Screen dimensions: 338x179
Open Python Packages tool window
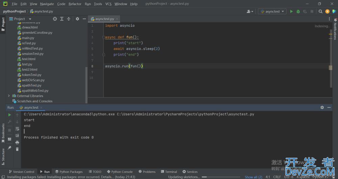(x=69, y=172)
